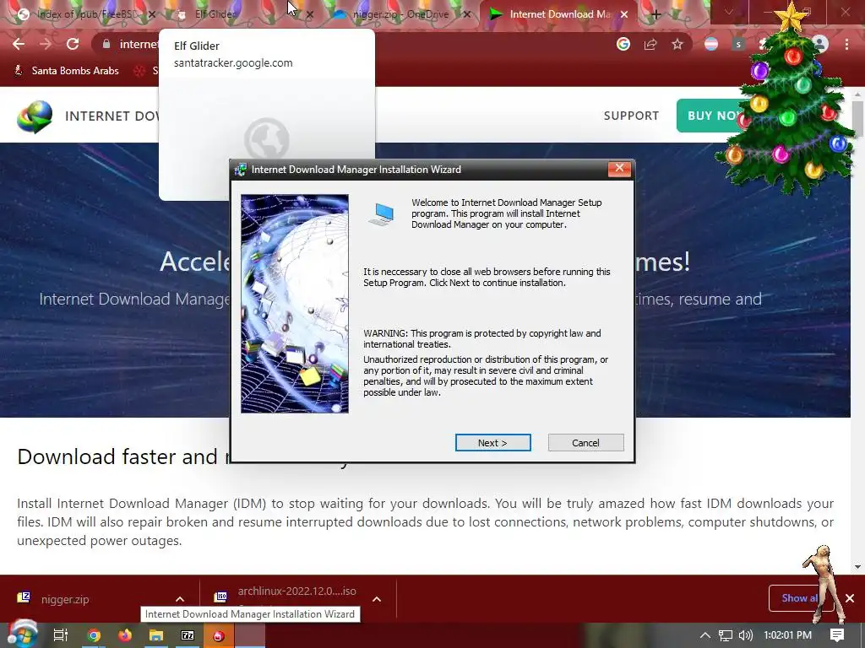Expand options for the archlinux iso download
The width and height of the screenshot is (865, 648).
(x=377, y=599)
